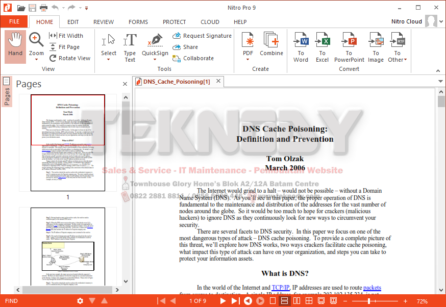446x307 pixels.
Task: Redo the last action
Action: [x=71, y=8]
